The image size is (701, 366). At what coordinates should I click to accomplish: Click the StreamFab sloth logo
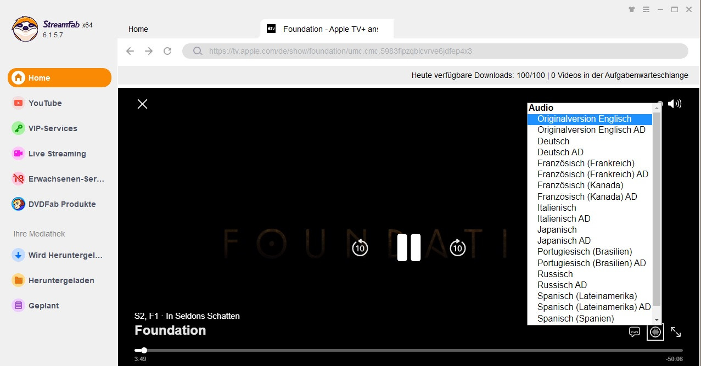coord(25,29)
